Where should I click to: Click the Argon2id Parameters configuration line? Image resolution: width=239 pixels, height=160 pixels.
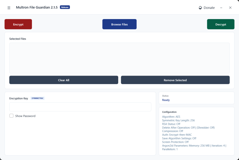pyautogui.click(x=194, y=145)
